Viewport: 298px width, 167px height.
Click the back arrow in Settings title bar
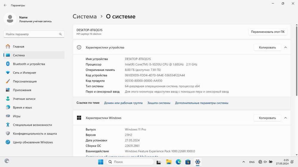pos(5,5)
